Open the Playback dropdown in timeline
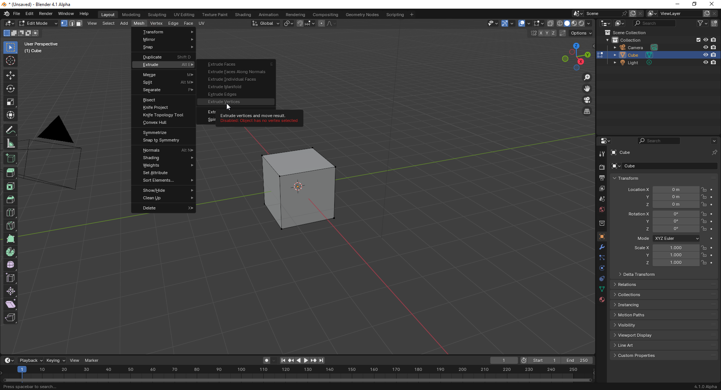721x390 pixels. 30,360
